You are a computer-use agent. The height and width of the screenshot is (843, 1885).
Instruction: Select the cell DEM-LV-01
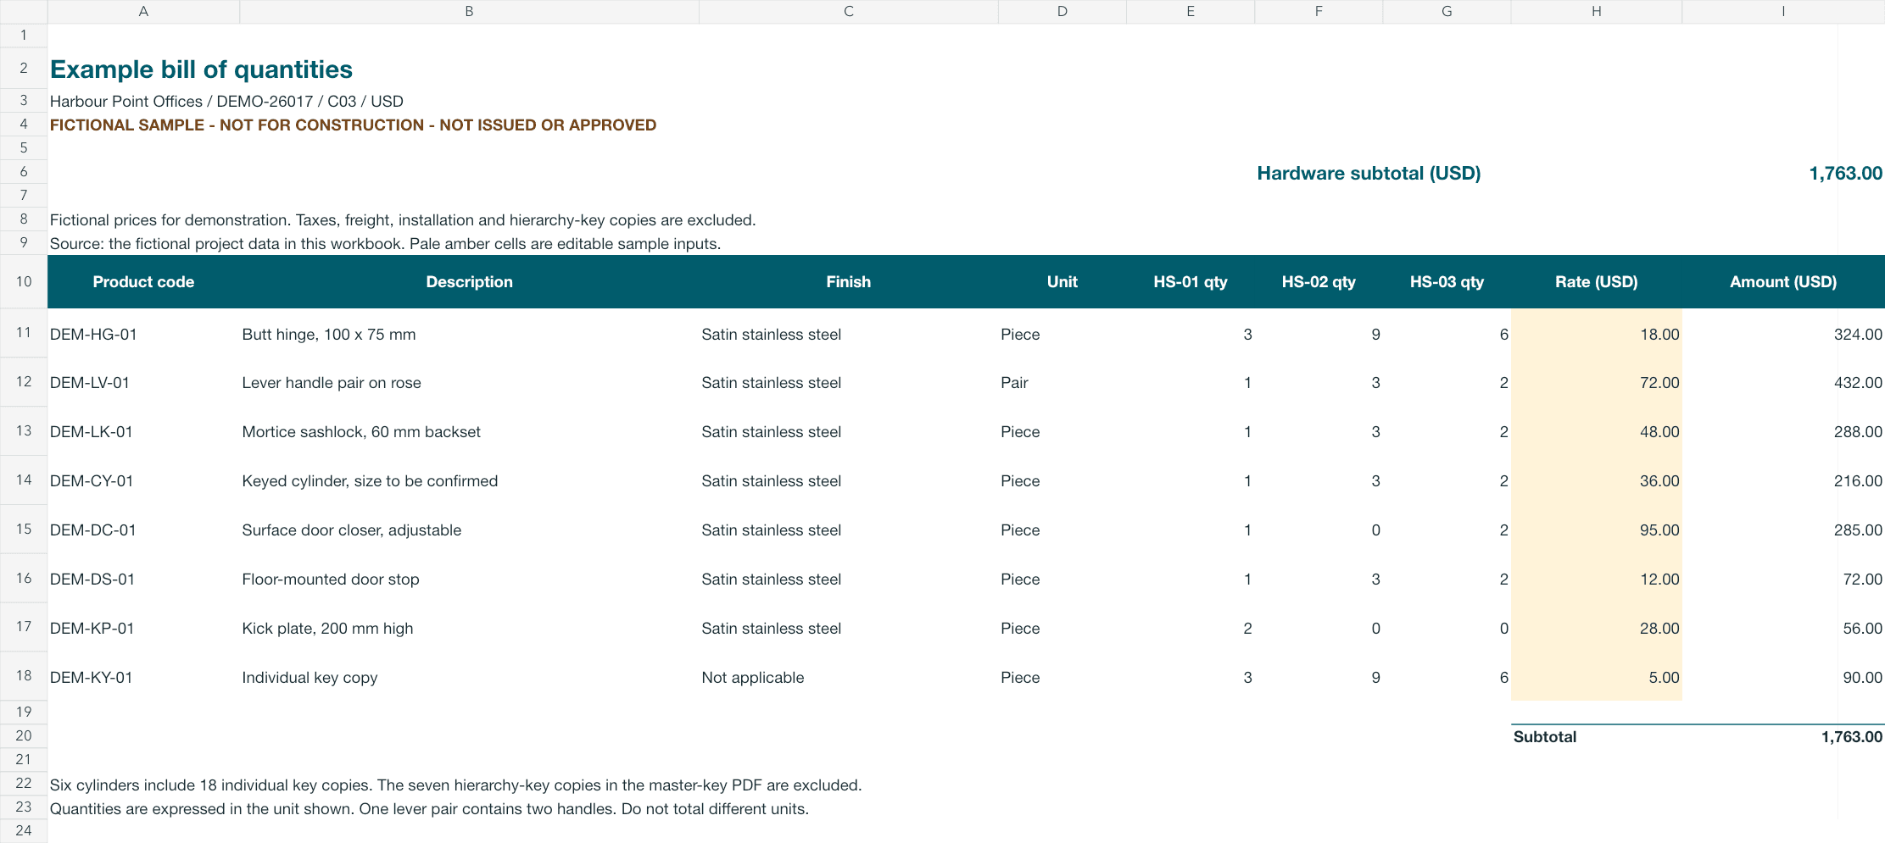[143, 382]
